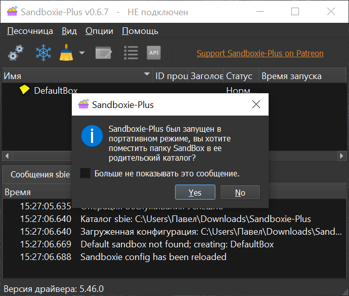The width and height of the screenshot is (349, 296).
Task: Click the global settings gears icon
Action: (16, 53)
